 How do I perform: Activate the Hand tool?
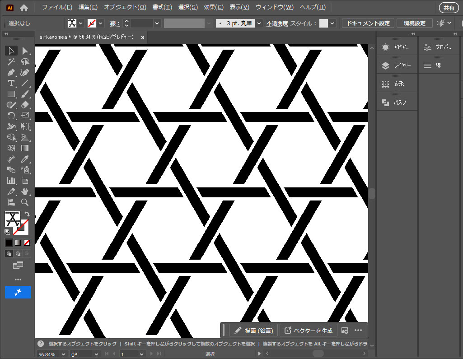pyautogui.click(x=25, y=191)
